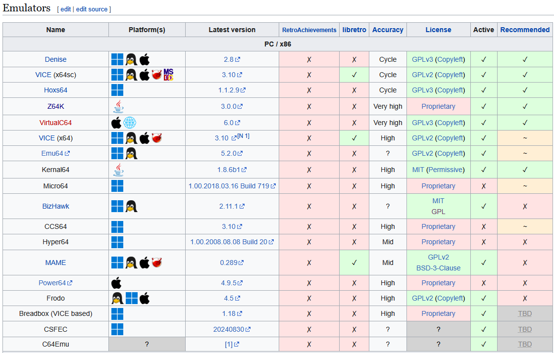This screenshot has height=353, width=554.
Task: Click the Java icon in the Z64K row
Action: click(x=118, y=106)
